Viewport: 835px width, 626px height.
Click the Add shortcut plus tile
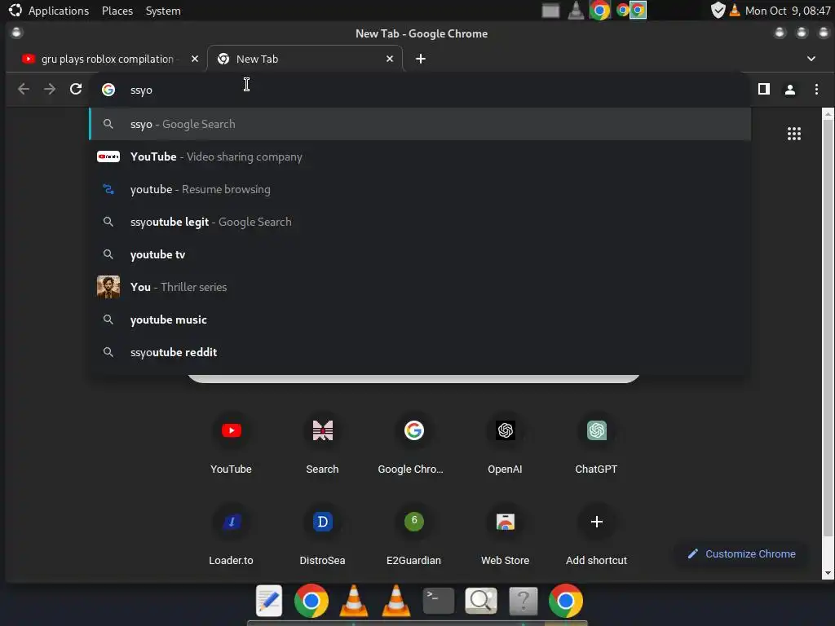coord(596,534)
